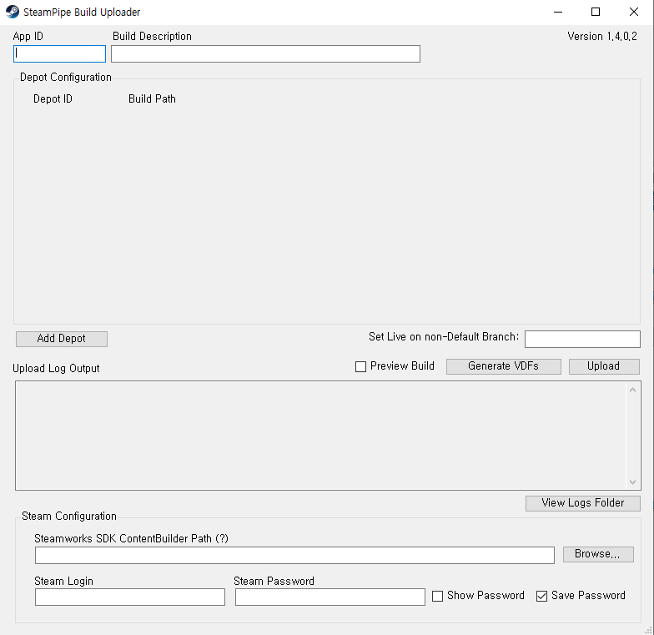This screenshot has height=635, width=654.
Task: Click the Build Description text box
Action: 265,53
